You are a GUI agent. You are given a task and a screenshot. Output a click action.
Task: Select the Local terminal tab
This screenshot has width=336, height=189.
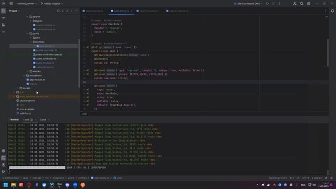point(43,120)
